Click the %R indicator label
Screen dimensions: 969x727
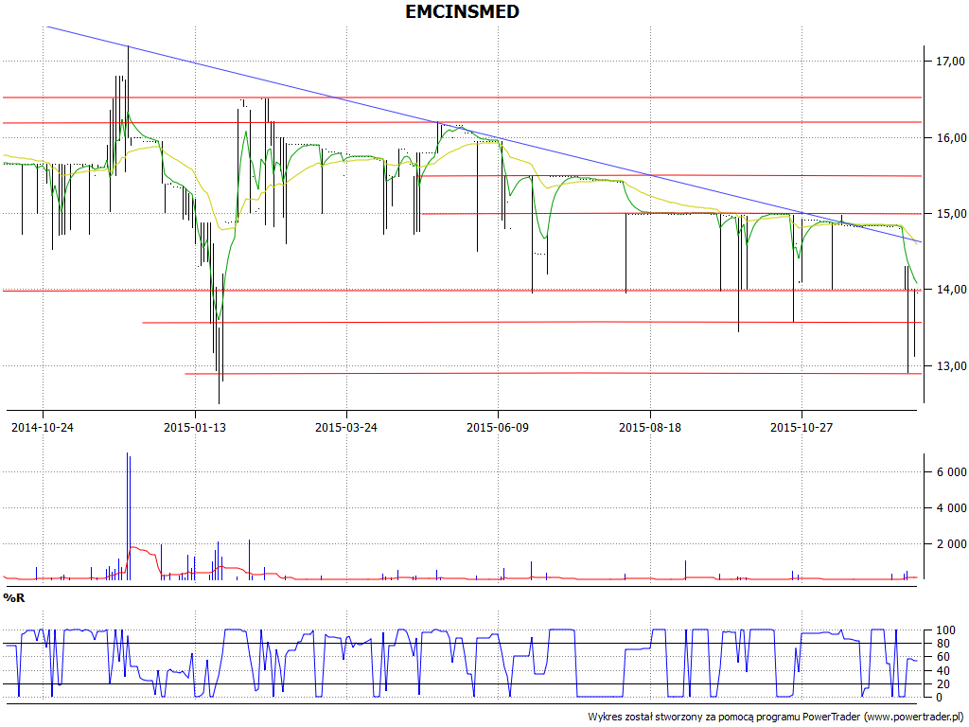click(x=13, y=598)
